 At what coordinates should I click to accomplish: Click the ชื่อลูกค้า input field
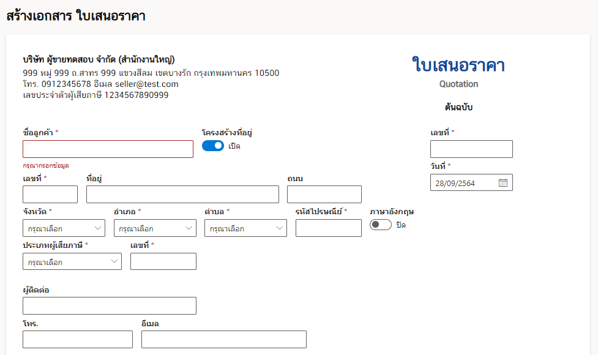[108, 149]
